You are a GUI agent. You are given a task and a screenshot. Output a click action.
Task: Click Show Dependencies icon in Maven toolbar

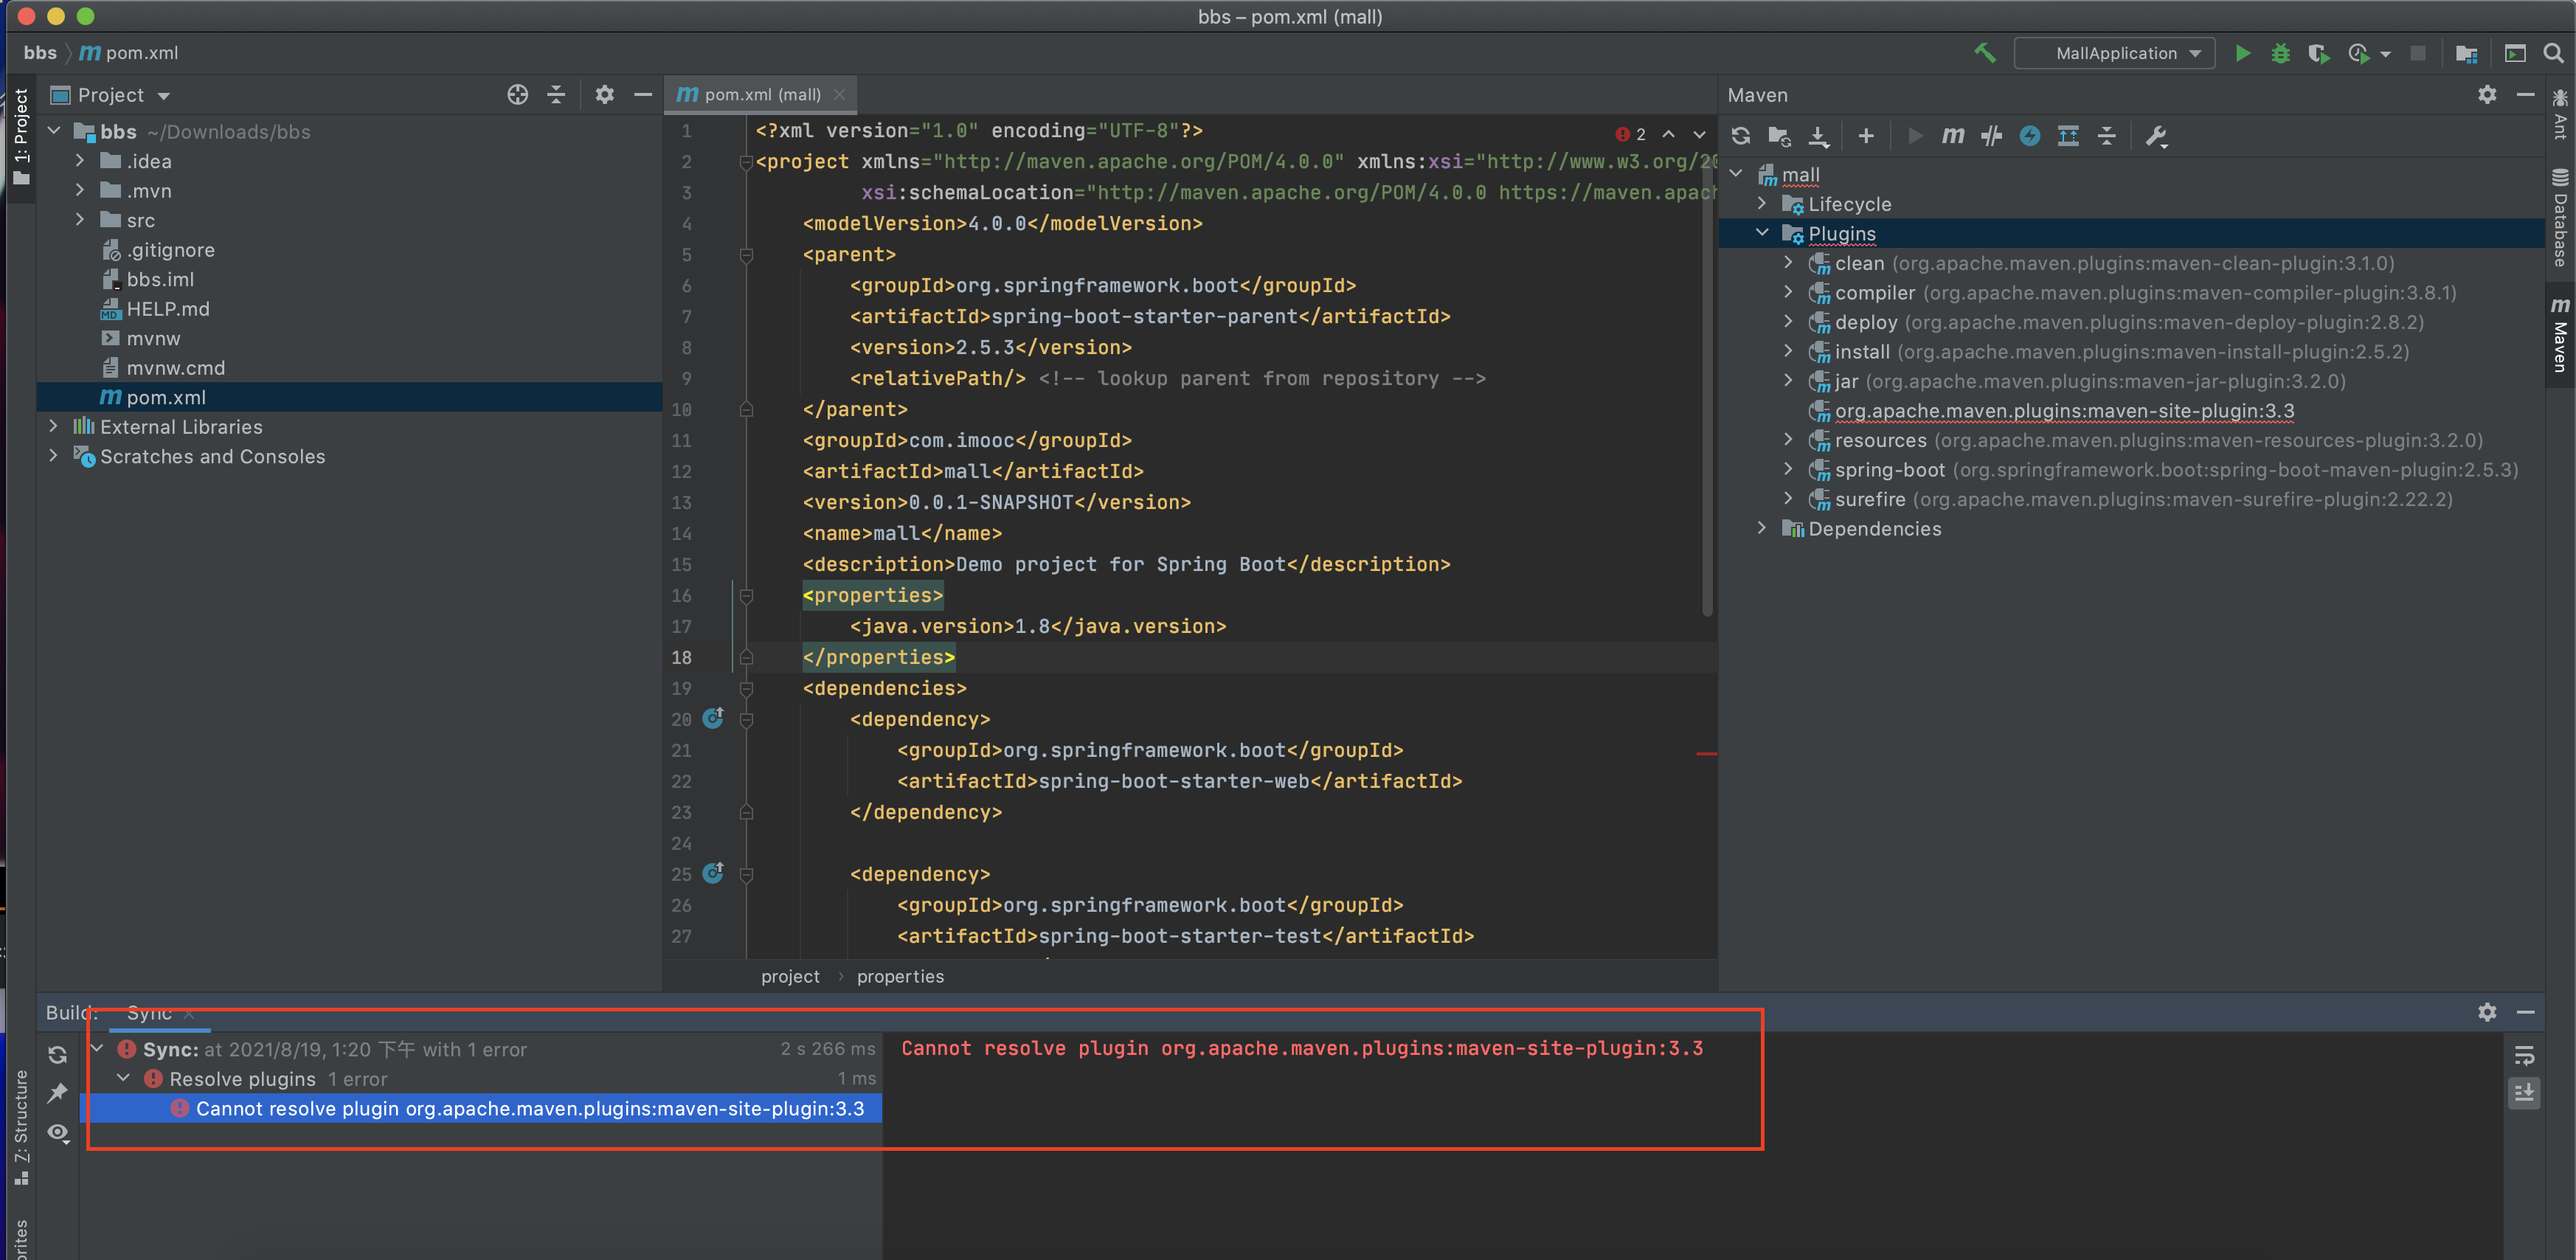click(x=2068, y=136)
